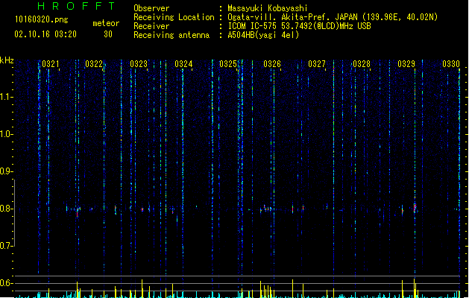Viewport: 469px width, 298px height.
Task: Click the 0.6 frequency axis label
Action: point(6,283)
